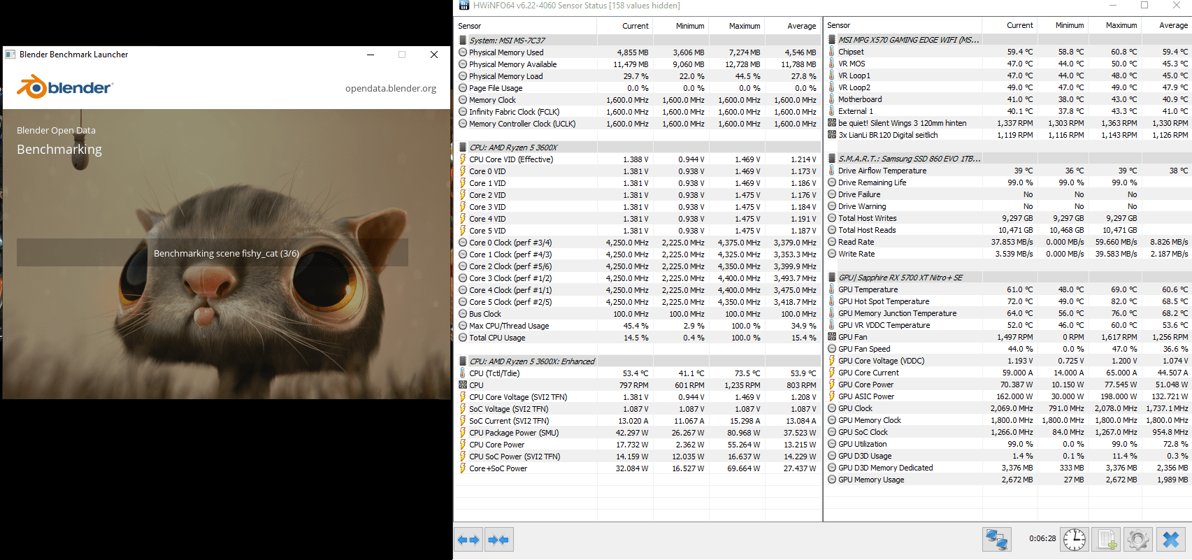Select the Motherboard temperature row

(x=1008, y=99)
